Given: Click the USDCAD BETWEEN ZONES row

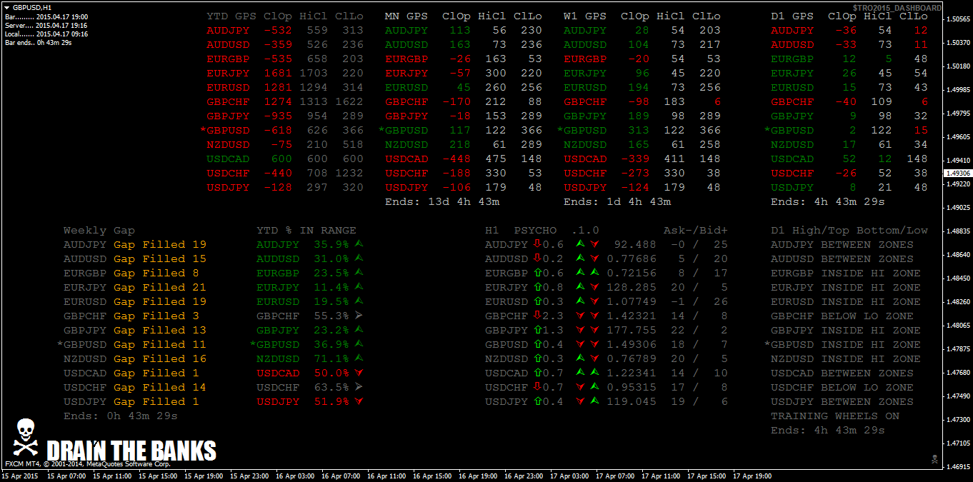Looking at the screenshot, I should click(842, 373).
